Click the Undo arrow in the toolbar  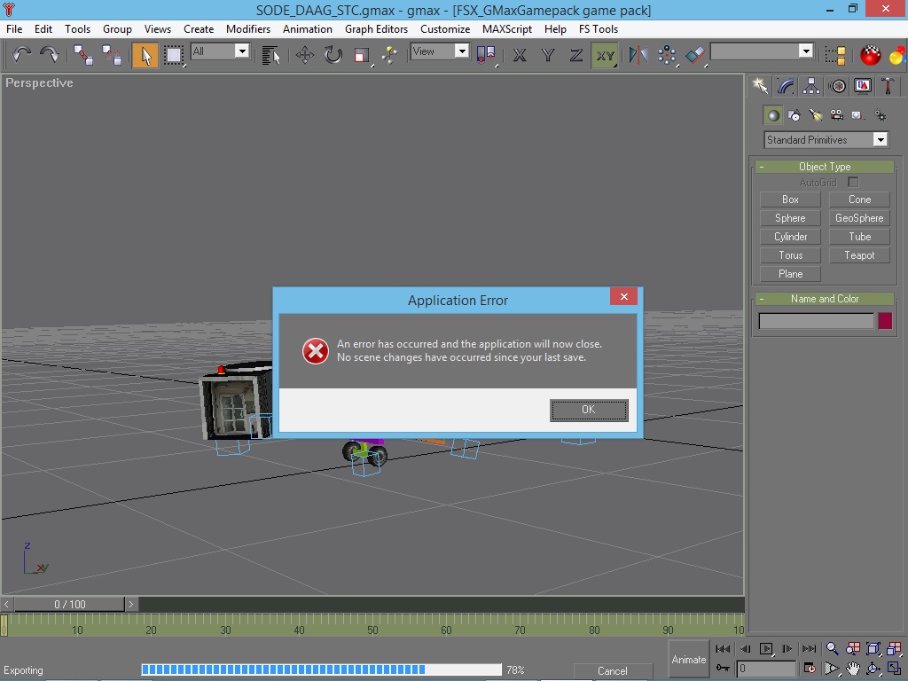coord(22,55)
